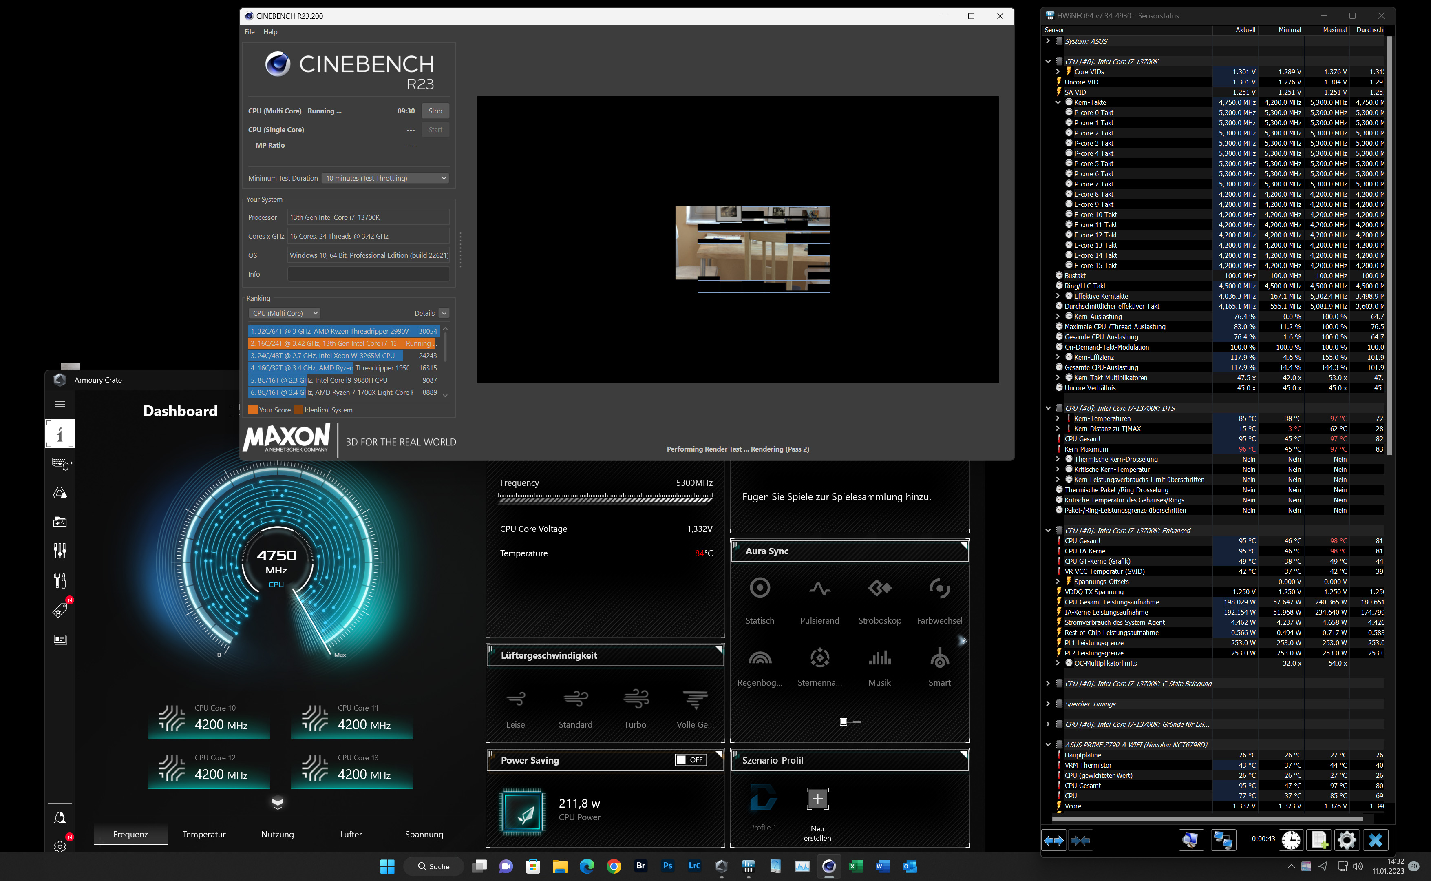The width and height of the screenshot is (1431, 881).
Task: Click the Cinebench Info input field
Action: click(x=368, y=274)
